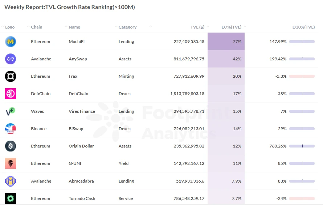Click the DefiChain pink logo icon
The image size is (323, 205).
pos(11,94)
